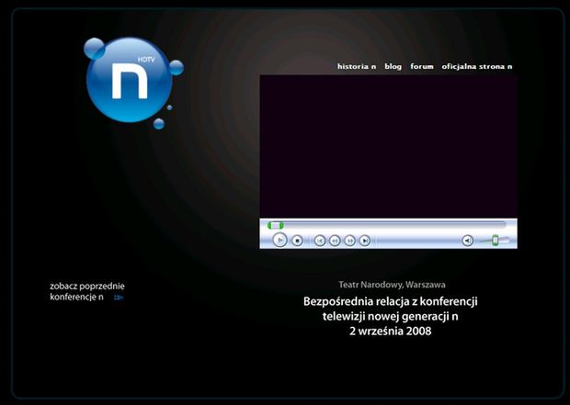This screenshot has height=405, width=570.
Task: Click the Play button in the player
Action: tap(279, 240)
